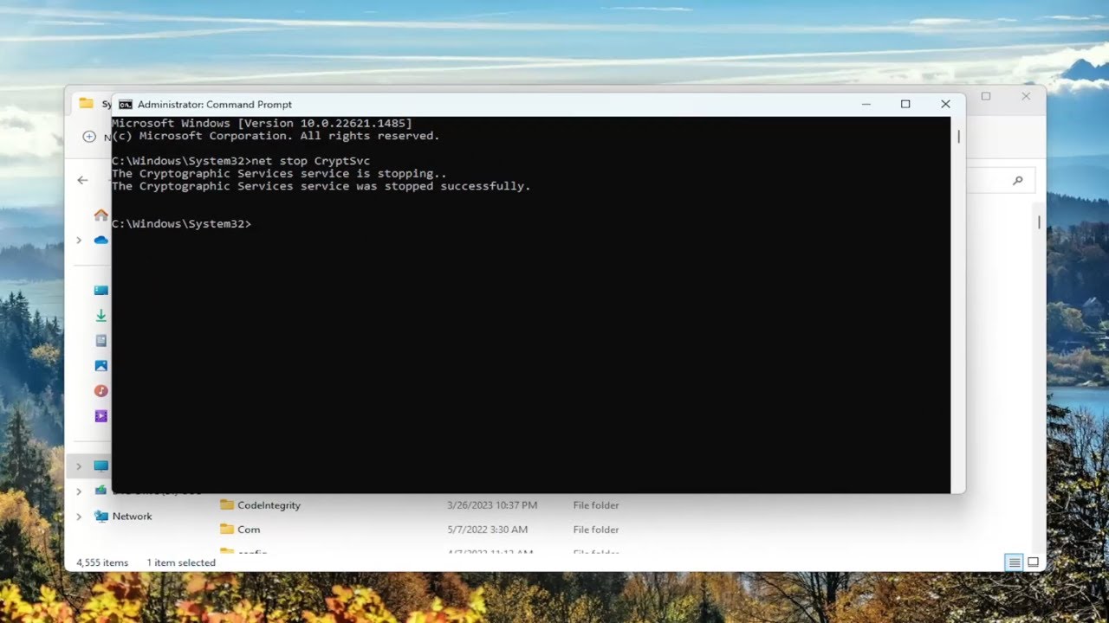
Task: Click the CodeIntegrity folder icon
Action: point(227,504)
